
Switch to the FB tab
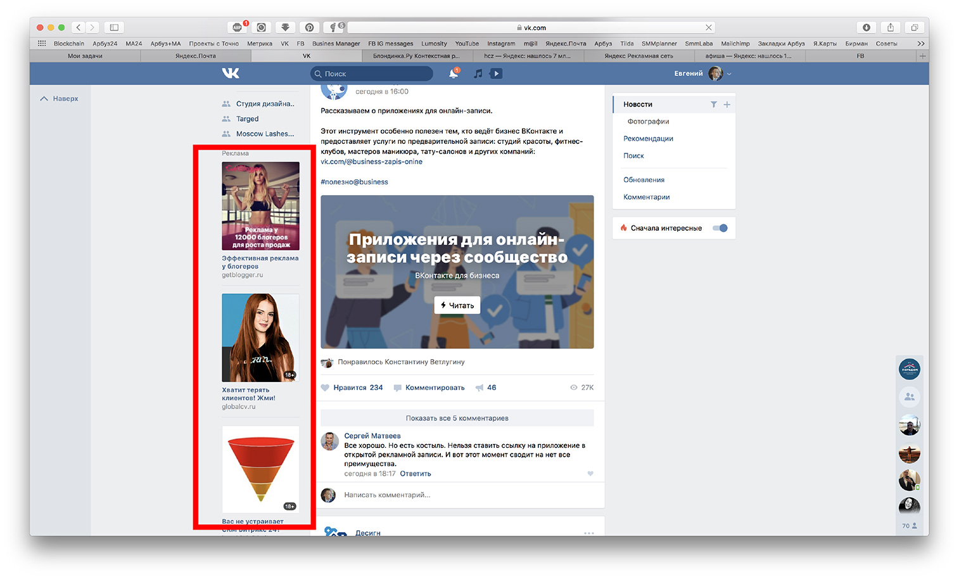860,56
